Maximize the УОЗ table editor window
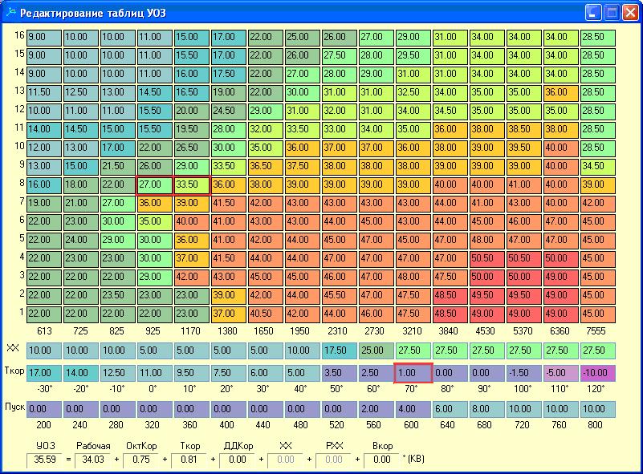643x474 pixels. pos(611,13)
